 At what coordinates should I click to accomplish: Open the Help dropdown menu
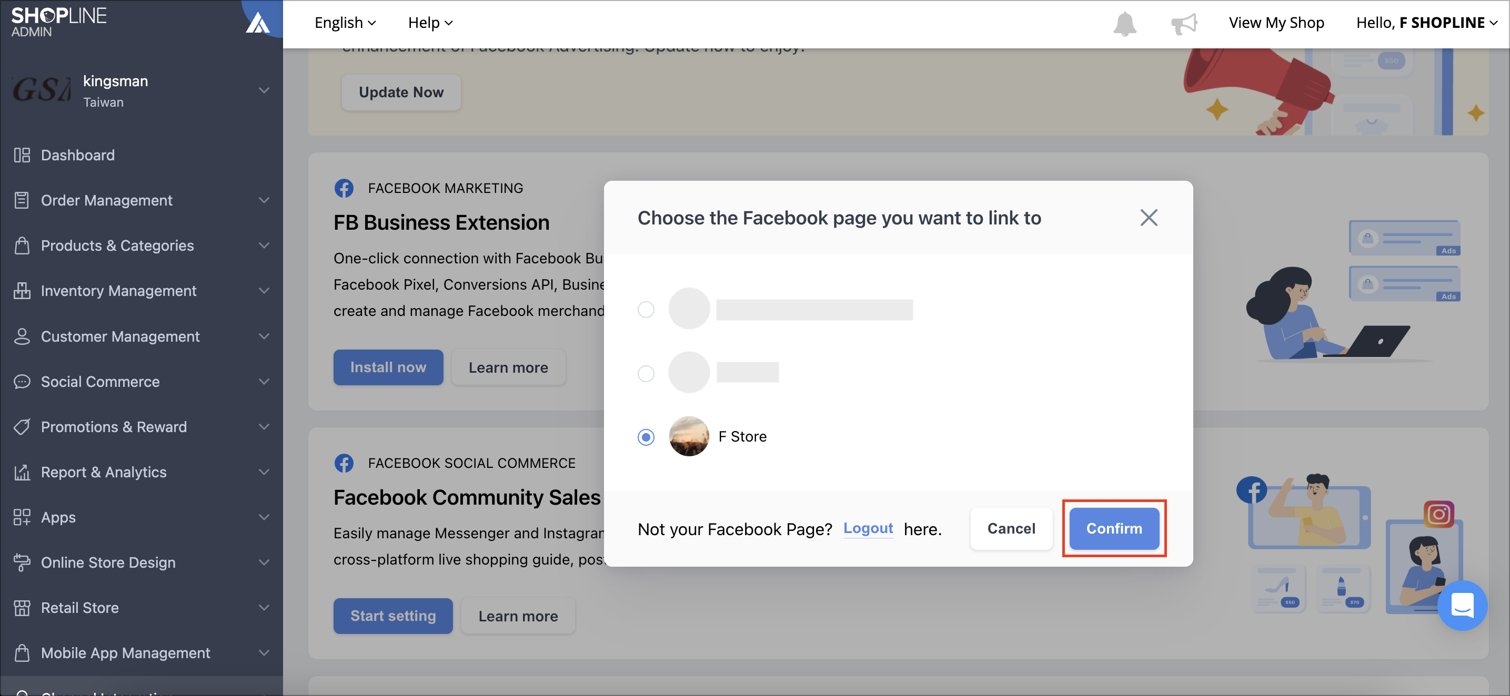pyautogui.click(x=430, y=23)
